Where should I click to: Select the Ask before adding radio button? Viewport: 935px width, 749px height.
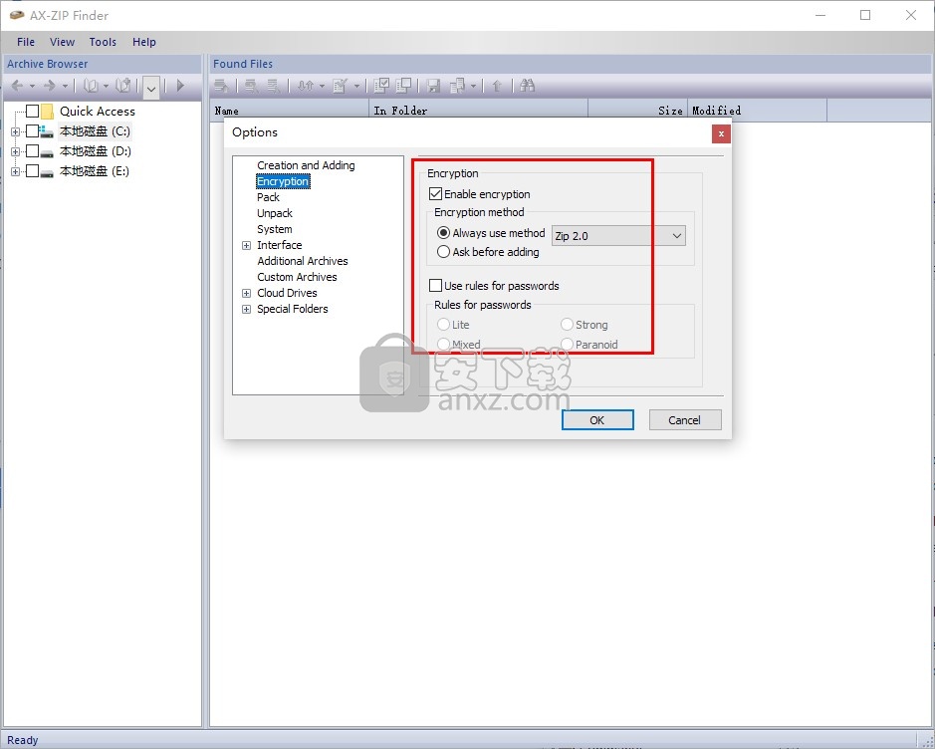click(443, 252)
